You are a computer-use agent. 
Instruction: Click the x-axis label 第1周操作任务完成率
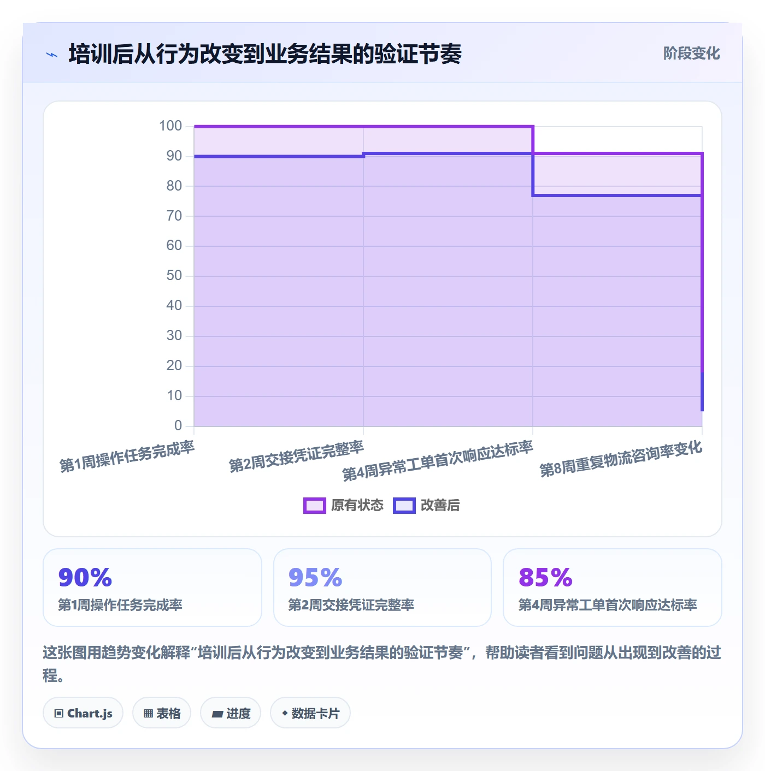pos(127,456)
